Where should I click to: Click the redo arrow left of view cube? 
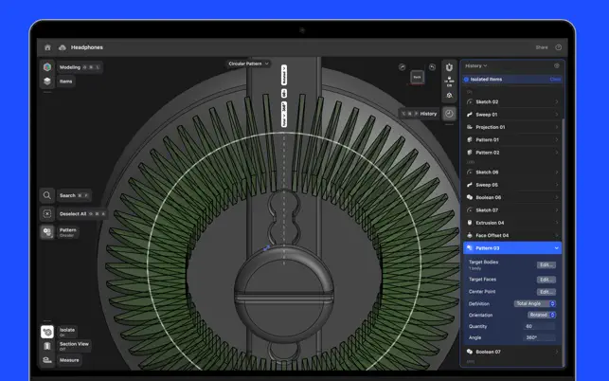tap(402, 67)
